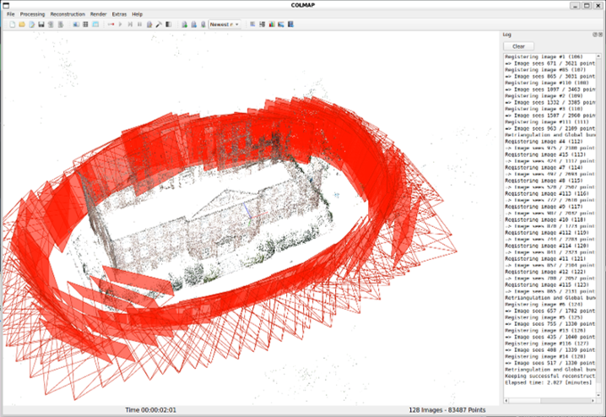
Task: Click the red Automatic reconstruction icon
Action: [111, 24]
